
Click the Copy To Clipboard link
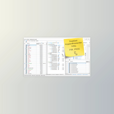(x=85, y=75)
